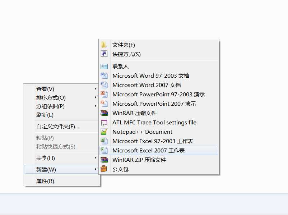Expand the 查看(V) submenu arrow
The width and height of the screenshot is (288, 215).
[x=95, y=89]
